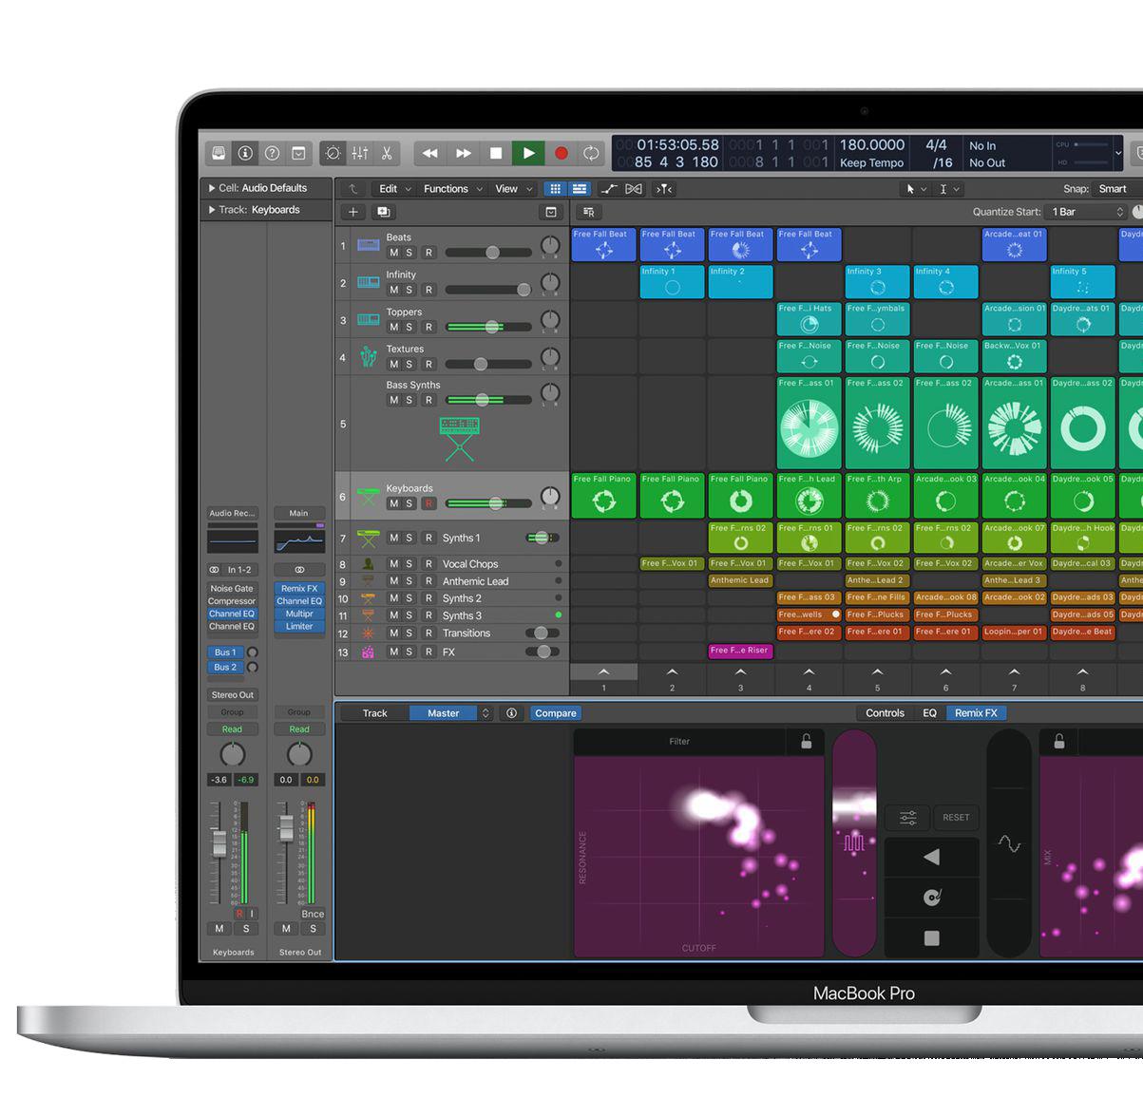Click the Compare button
Image resolution: width=1143 pixels, height=1116 pixels.
(x=556, y=713)
